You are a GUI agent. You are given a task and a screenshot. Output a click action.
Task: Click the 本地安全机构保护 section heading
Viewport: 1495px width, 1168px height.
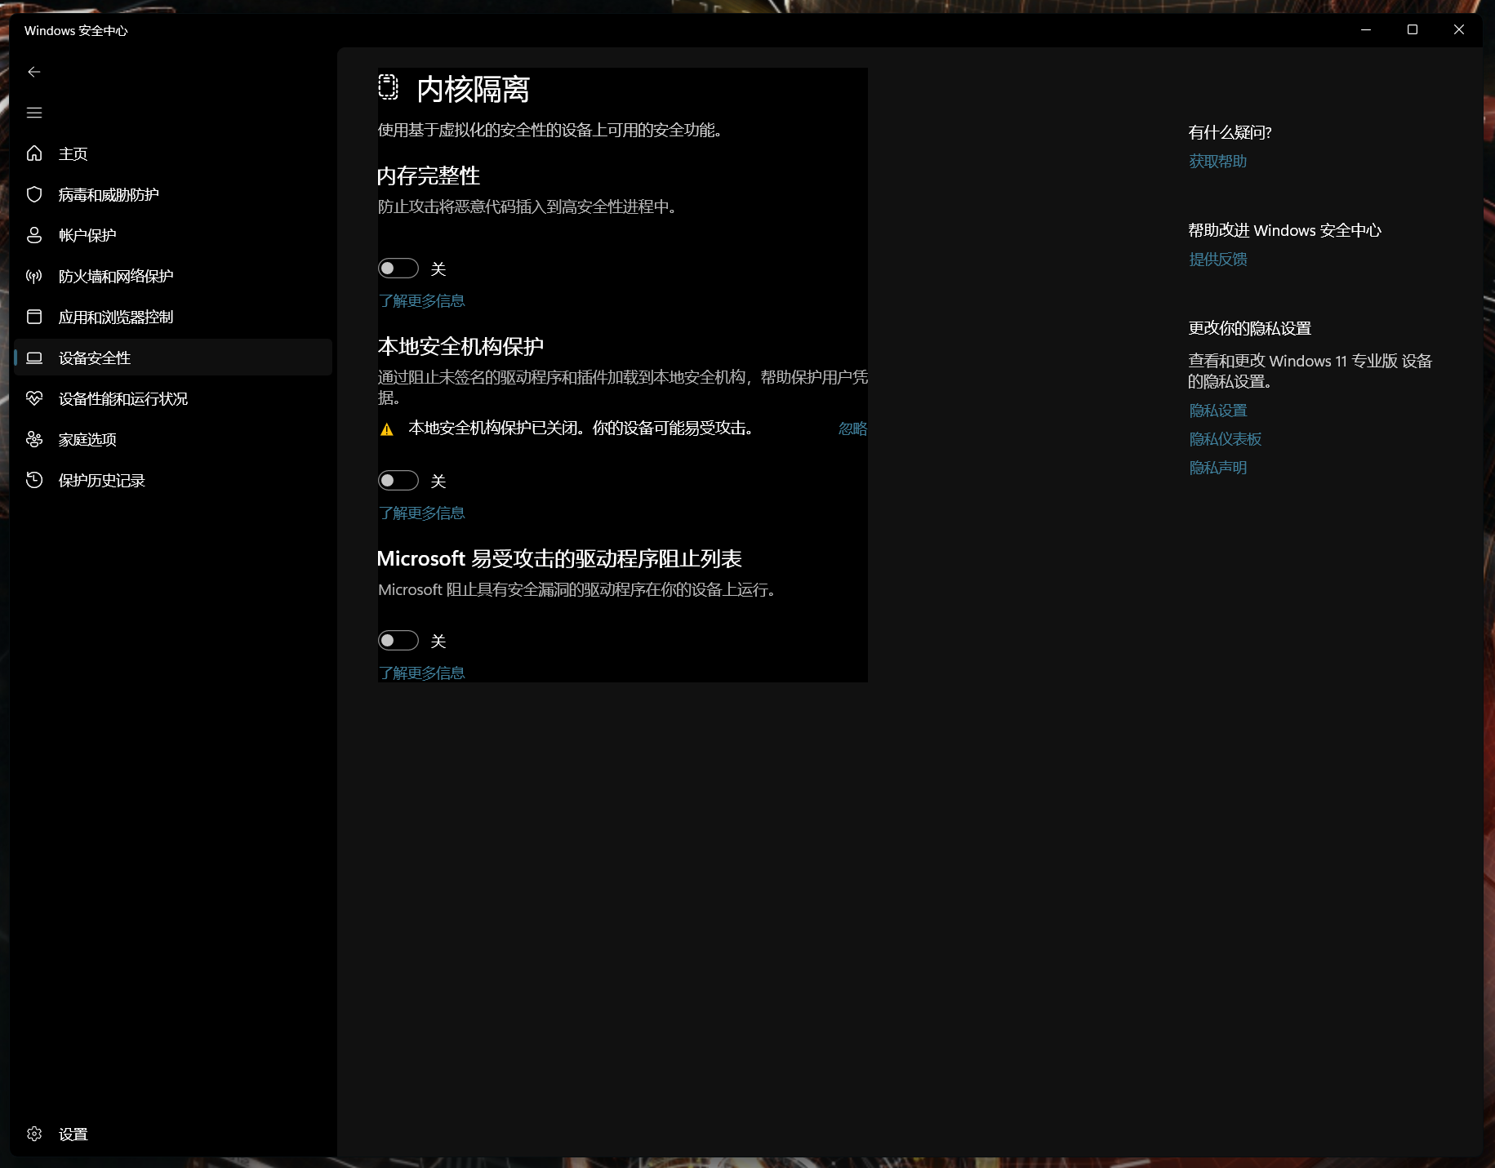pos(461,346)
